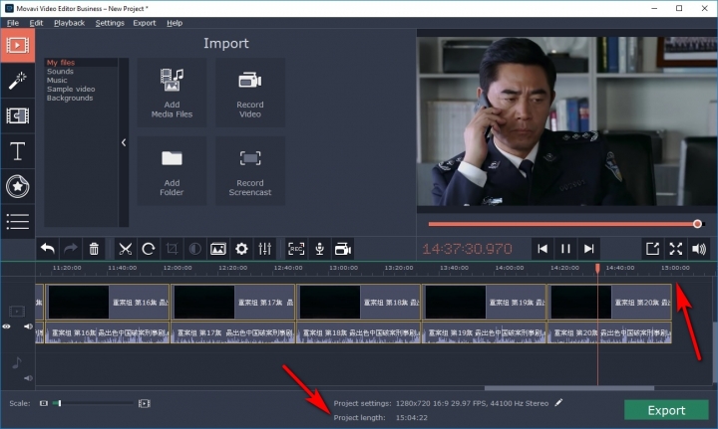Click Record Video tile
The height and width of the screenshot is (429, 718).
point(250,93)
